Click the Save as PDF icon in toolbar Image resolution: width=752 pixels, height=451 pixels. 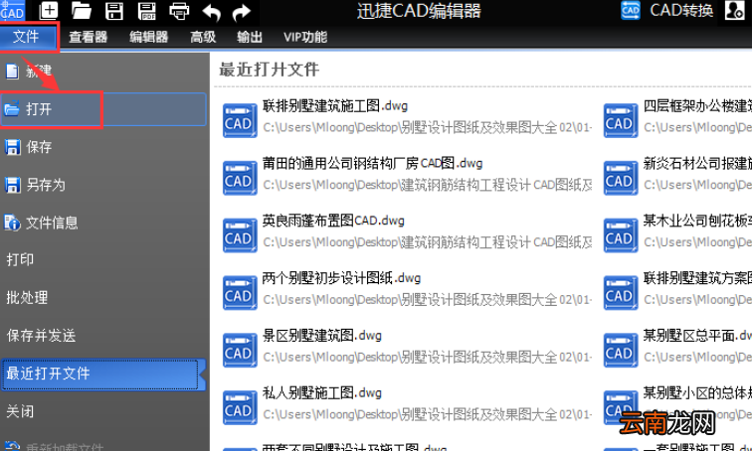(x=147, y=11)
